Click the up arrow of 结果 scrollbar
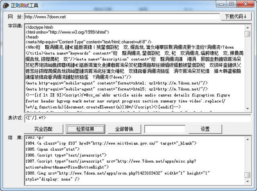Screen dimensions: 257x191 click(248, 139)
